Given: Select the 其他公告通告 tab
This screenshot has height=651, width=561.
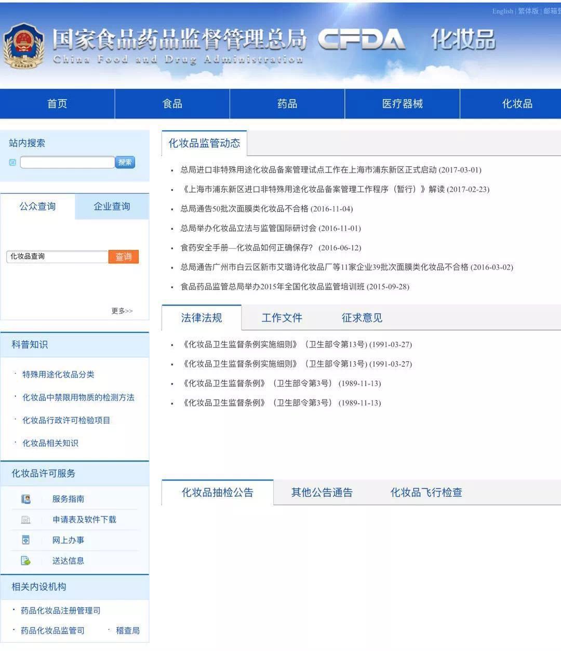Looking at the screenshot, I should 322,493.
